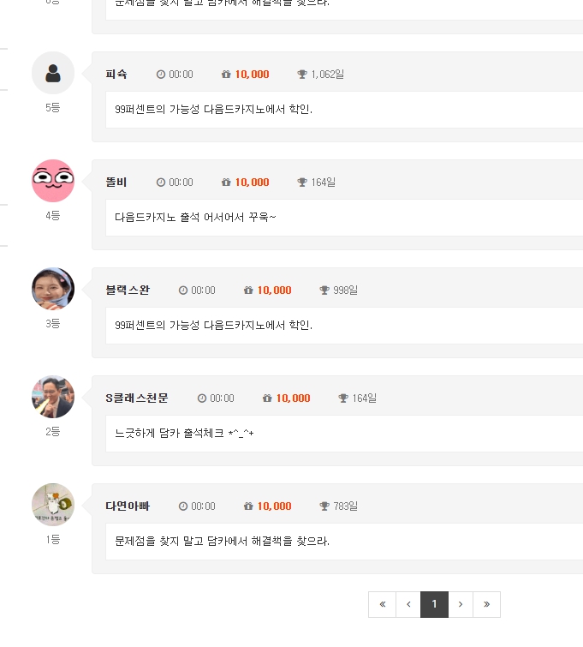Image resolution: width=583 pixels, height=647 pixels.
Task: Click the gift icon in S클래스천문's row
Action: 267,398
